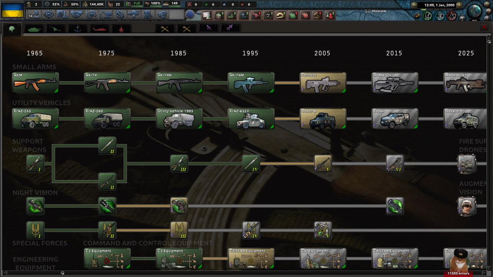Decrease game speed with the minus button

(414, 5)
